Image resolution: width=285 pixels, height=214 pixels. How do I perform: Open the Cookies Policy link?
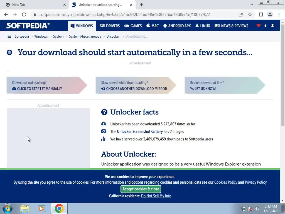226,182
